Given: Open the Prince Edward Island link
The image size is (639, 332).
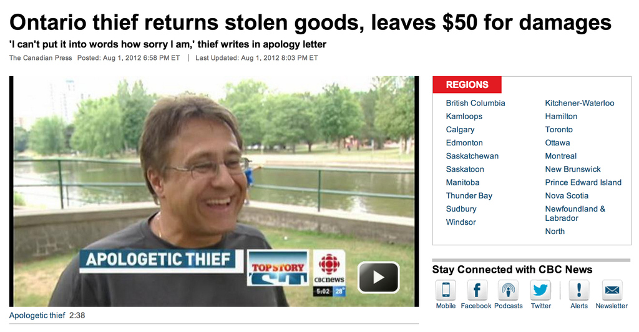Looking at the screenshot, I should pos(583,182).
